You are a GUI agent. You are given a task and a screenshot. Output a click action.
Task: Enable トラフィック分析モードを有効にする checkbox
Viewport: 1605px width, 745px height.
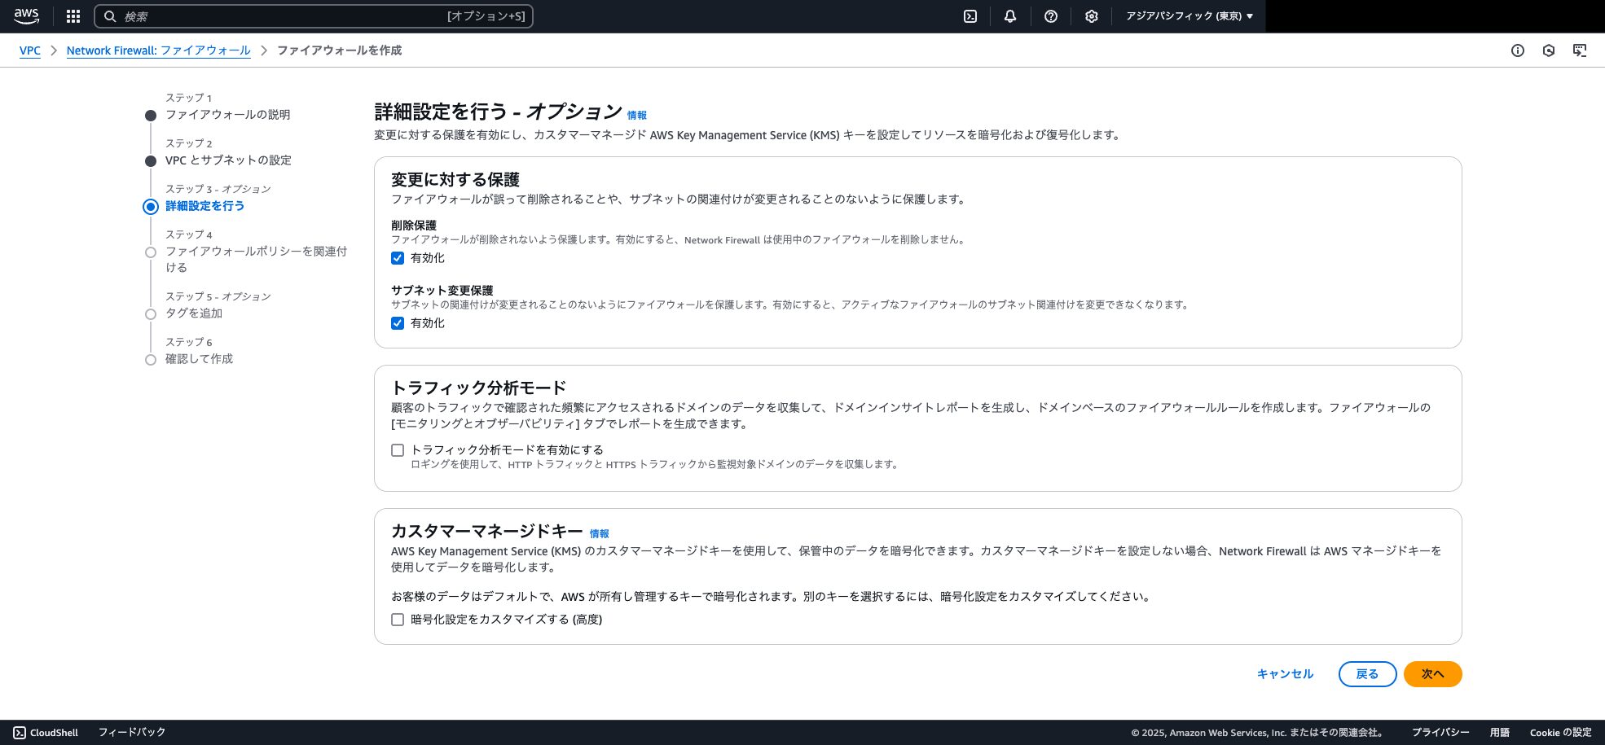398,450
